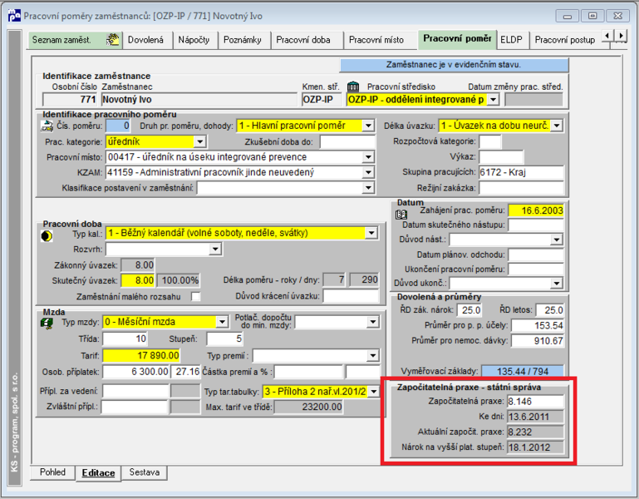Switch to the Nápočty tab
The width and height of the screenshot is (639, 499).
point(194,40)
